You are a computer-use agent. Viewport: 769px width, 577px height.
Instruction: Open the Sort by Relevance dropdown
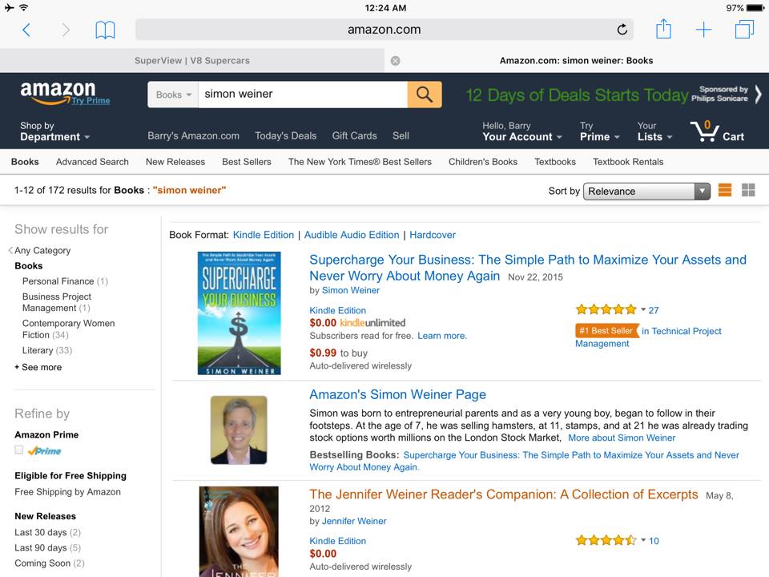(x=646, y=192)
